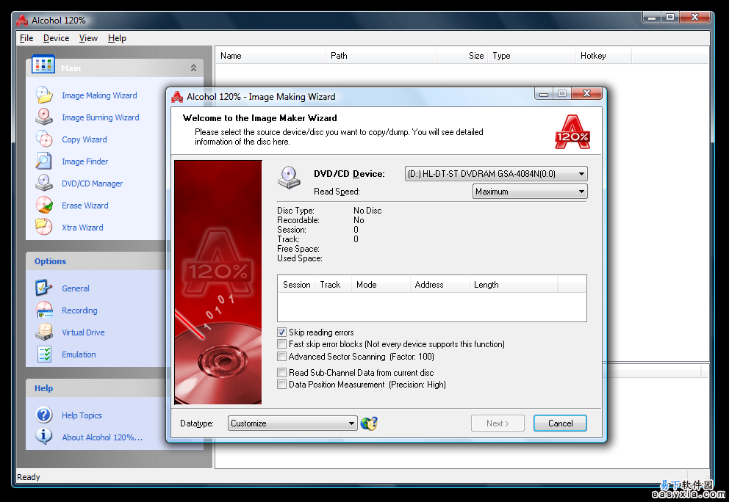Enable Fast skip error blocks
Screen dimensions: 729x502
click(282, 344)
